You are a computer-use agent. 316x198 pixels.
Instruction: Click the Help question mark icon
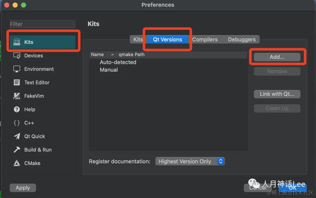(17, 109)
